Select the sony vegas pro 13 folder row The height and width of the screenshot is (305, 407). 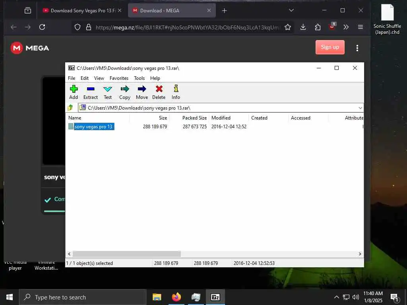[x=91, y=127]
